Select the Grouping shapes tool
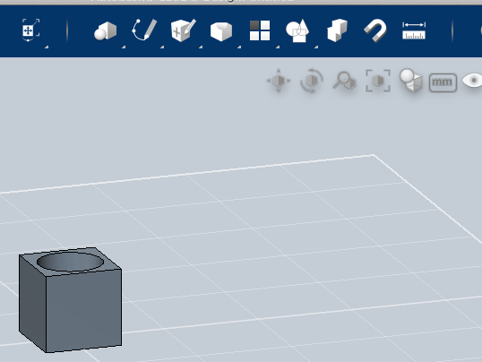This screenshot has height=362, width=482. point(297,30)
